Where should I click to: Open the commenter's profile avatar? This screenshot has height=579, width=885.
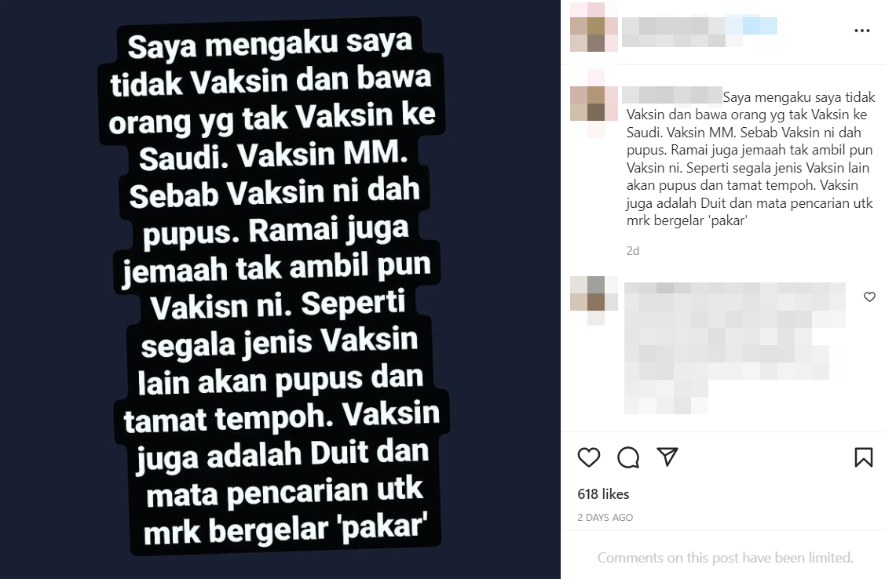click(594, 300)
